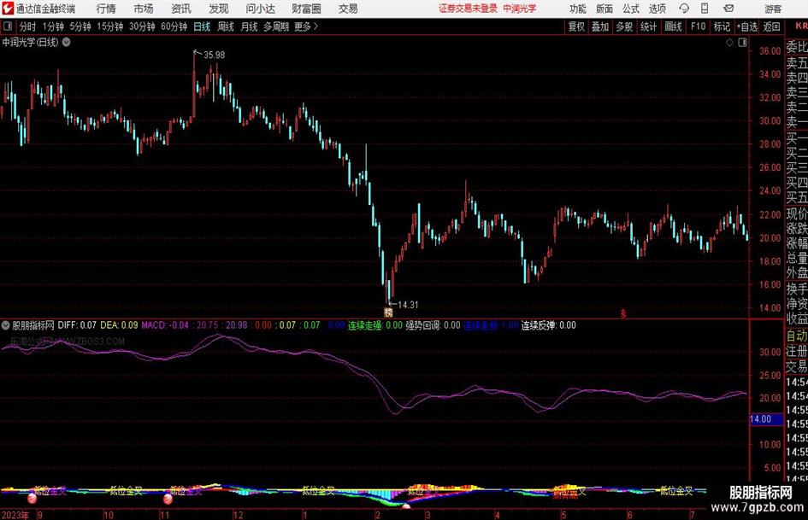Screen dimensions: 808x520
Task: Switch to 15分钟 period
Action: [x=110, y=26]
